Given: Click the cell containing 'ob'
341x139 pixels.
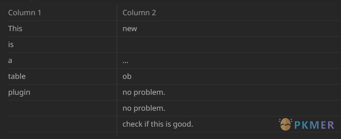Looking at the screenshot, I should pyautogui.click(x=229, y=76).
